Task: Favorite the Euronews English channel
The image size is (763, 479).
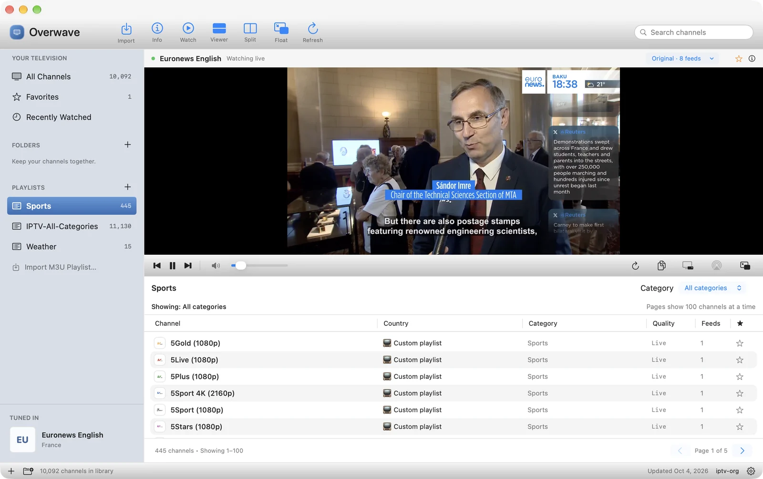Action: click(x=739, y=59)
